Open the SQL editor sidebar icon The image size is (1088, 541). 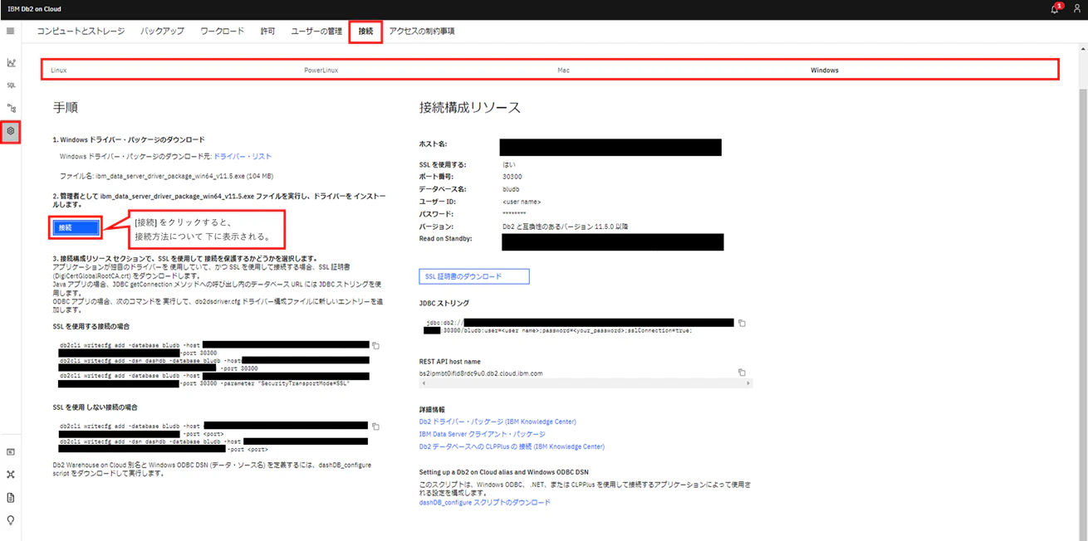[x=11, y=85]
